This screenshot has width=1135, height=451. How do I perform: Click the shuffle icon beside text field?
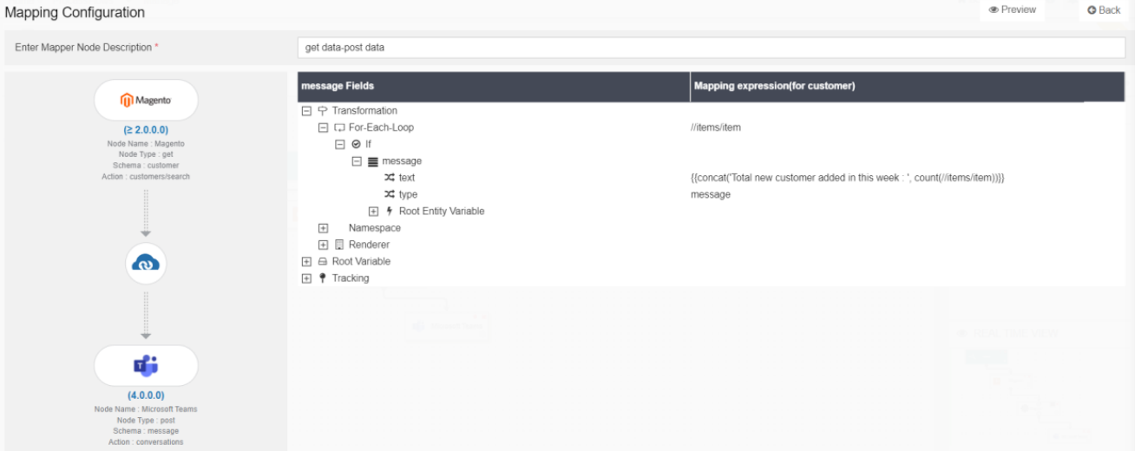tap(390, 178)
